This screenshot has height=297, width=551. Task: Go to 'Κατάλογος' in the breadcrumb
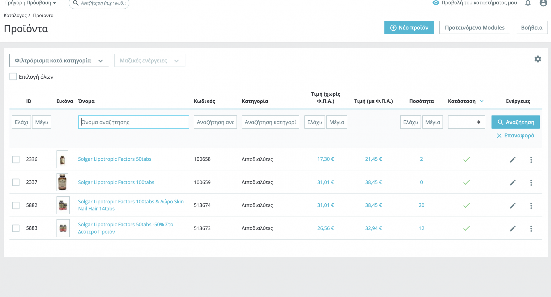[15, 16]
